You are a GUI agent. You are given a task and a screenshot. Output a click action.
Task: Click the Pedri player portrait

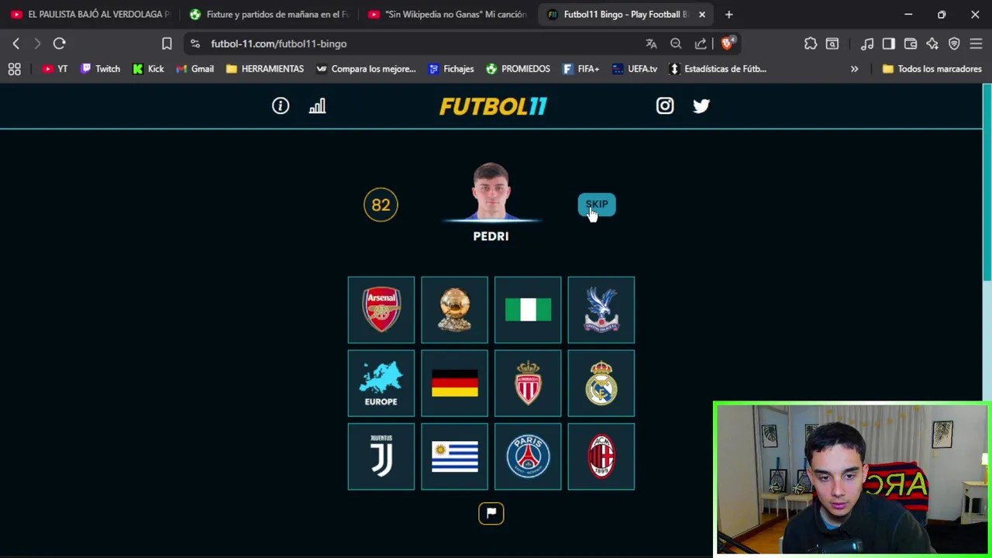491,191
